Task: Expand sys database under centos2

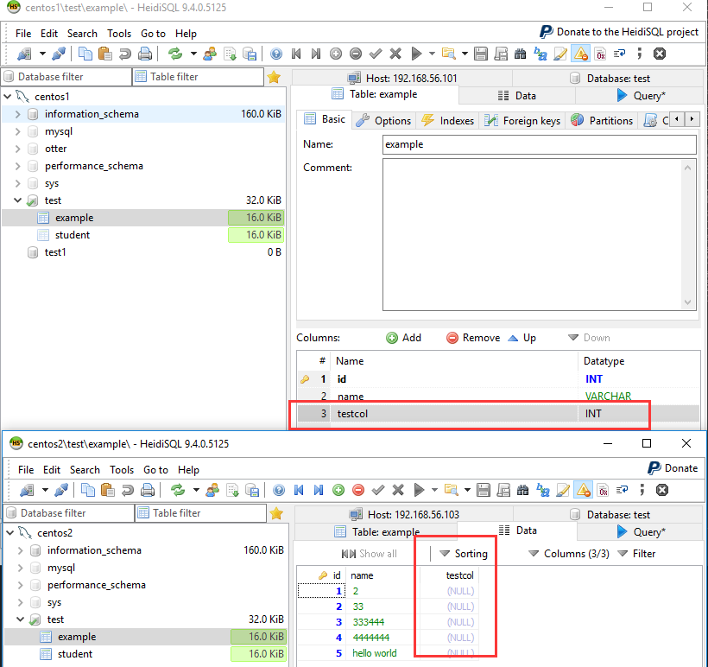Action: [x=21, y=602]
